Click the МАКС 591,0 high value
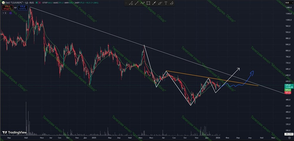This screenshot has width=294, height=141. [59, 3]
